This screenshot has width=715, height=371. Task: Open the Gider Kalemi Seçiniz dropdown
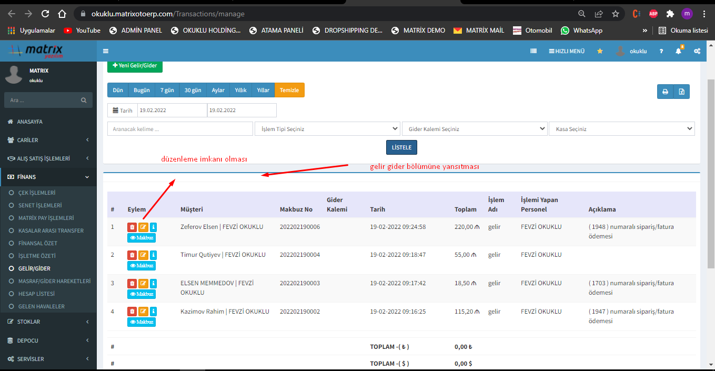(475, 129)
